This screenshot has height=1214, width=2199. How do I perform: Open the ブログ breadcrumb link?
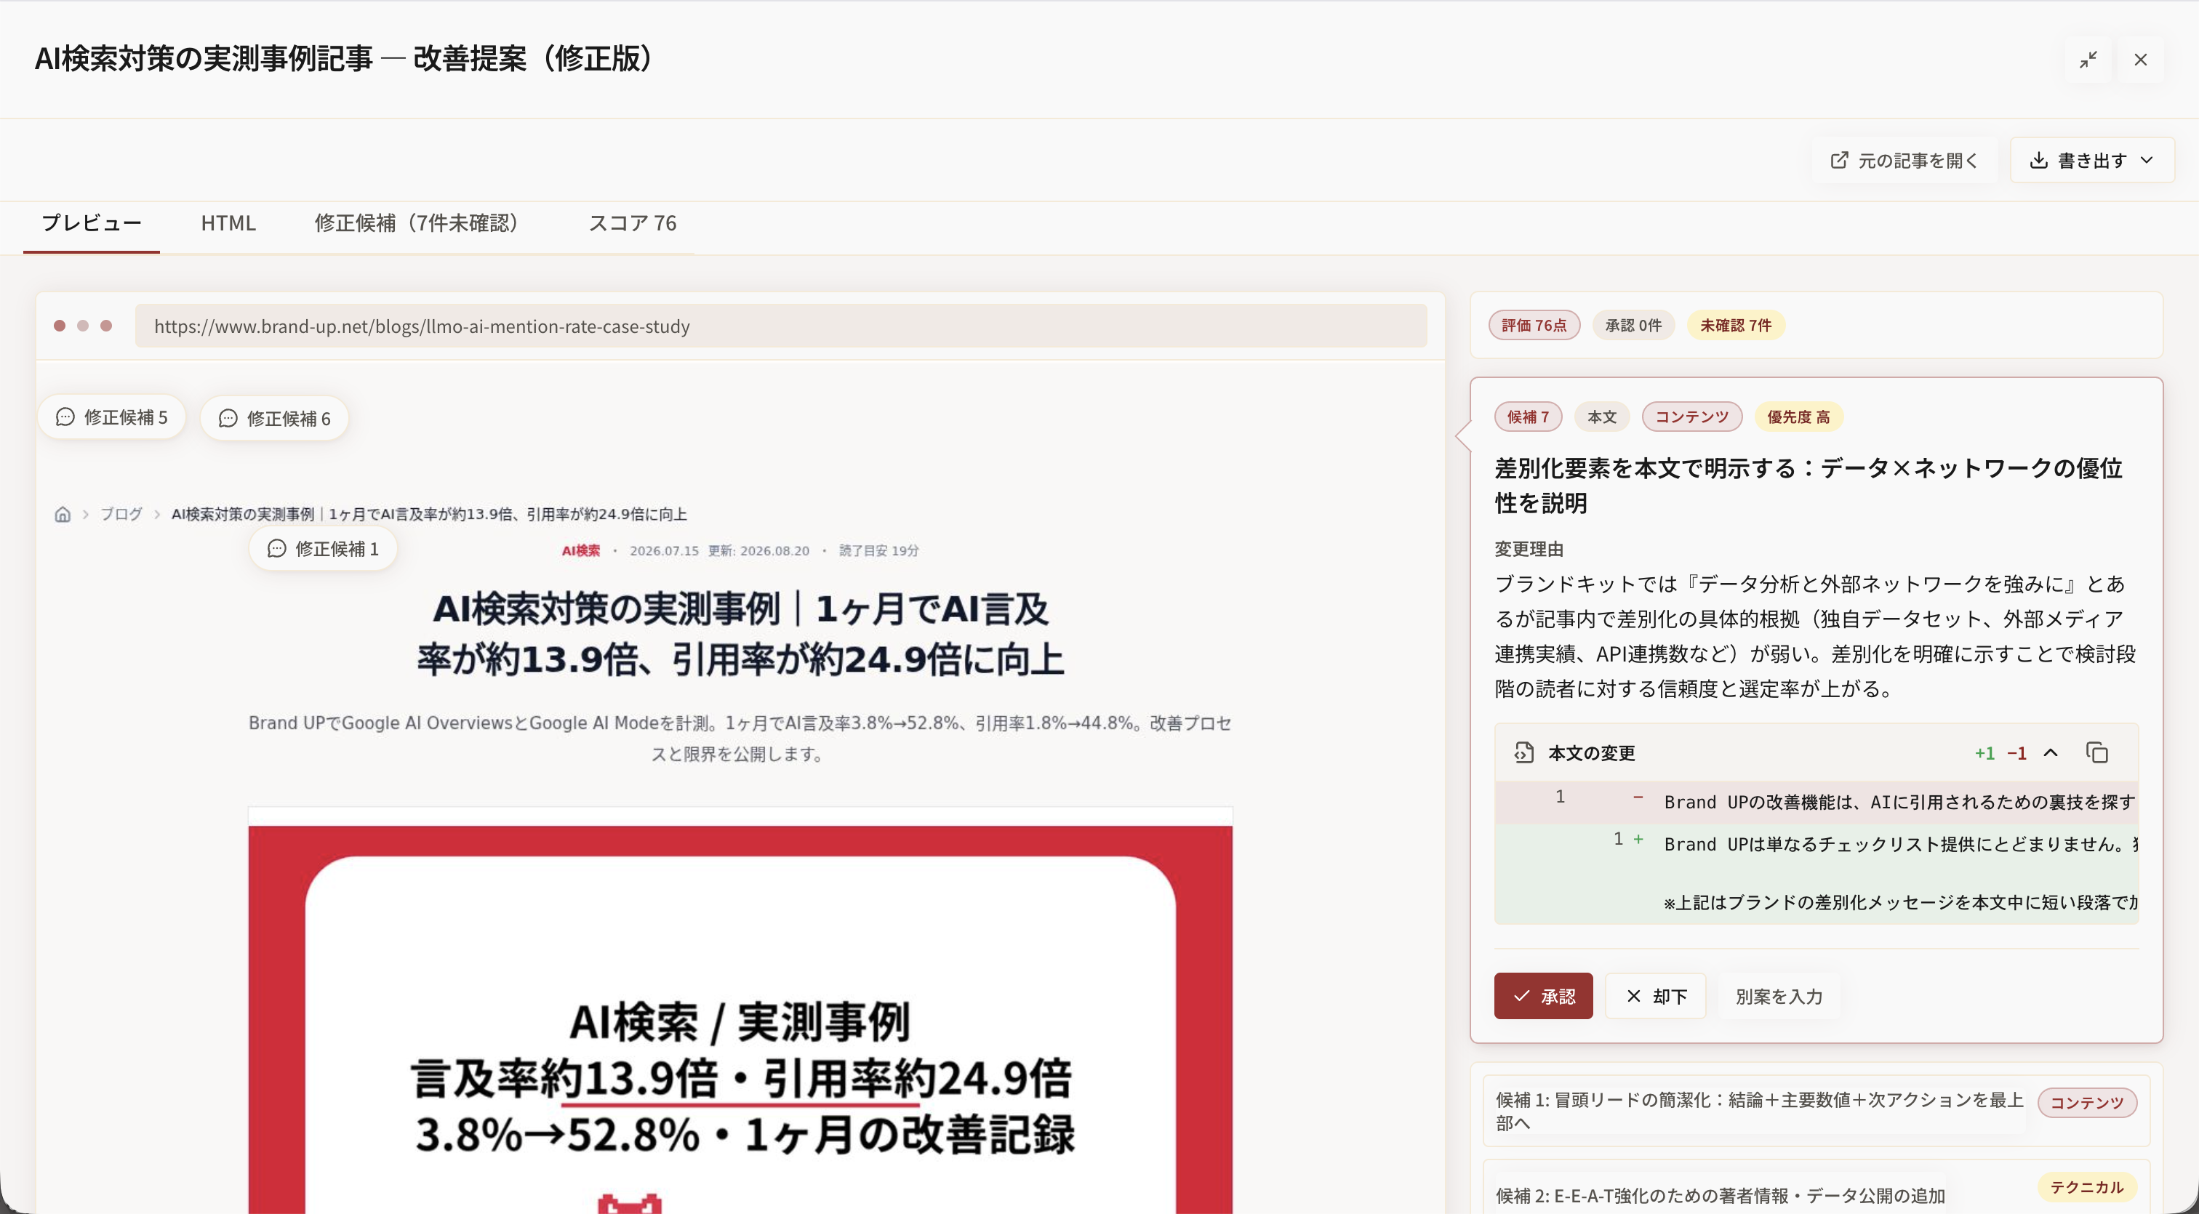pyautogui.click(x=121, y=513)
